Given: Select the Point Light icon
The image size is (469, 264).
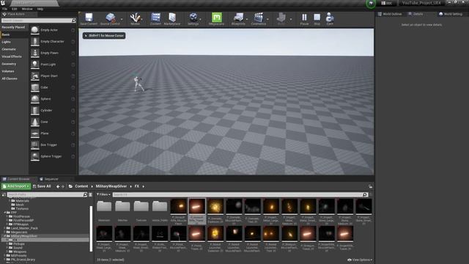Looking at the screenshot, I should pos(35,65).
